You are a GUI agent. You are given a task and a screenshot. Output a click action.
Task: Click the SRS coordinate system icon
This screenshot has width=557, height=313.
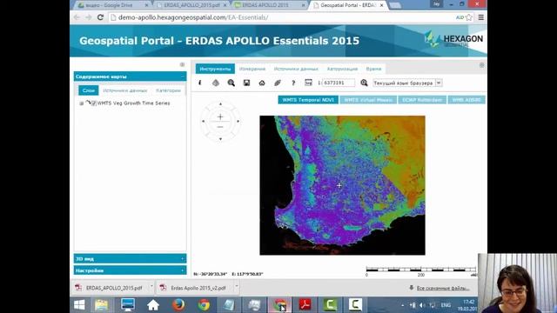coord(308,83)
